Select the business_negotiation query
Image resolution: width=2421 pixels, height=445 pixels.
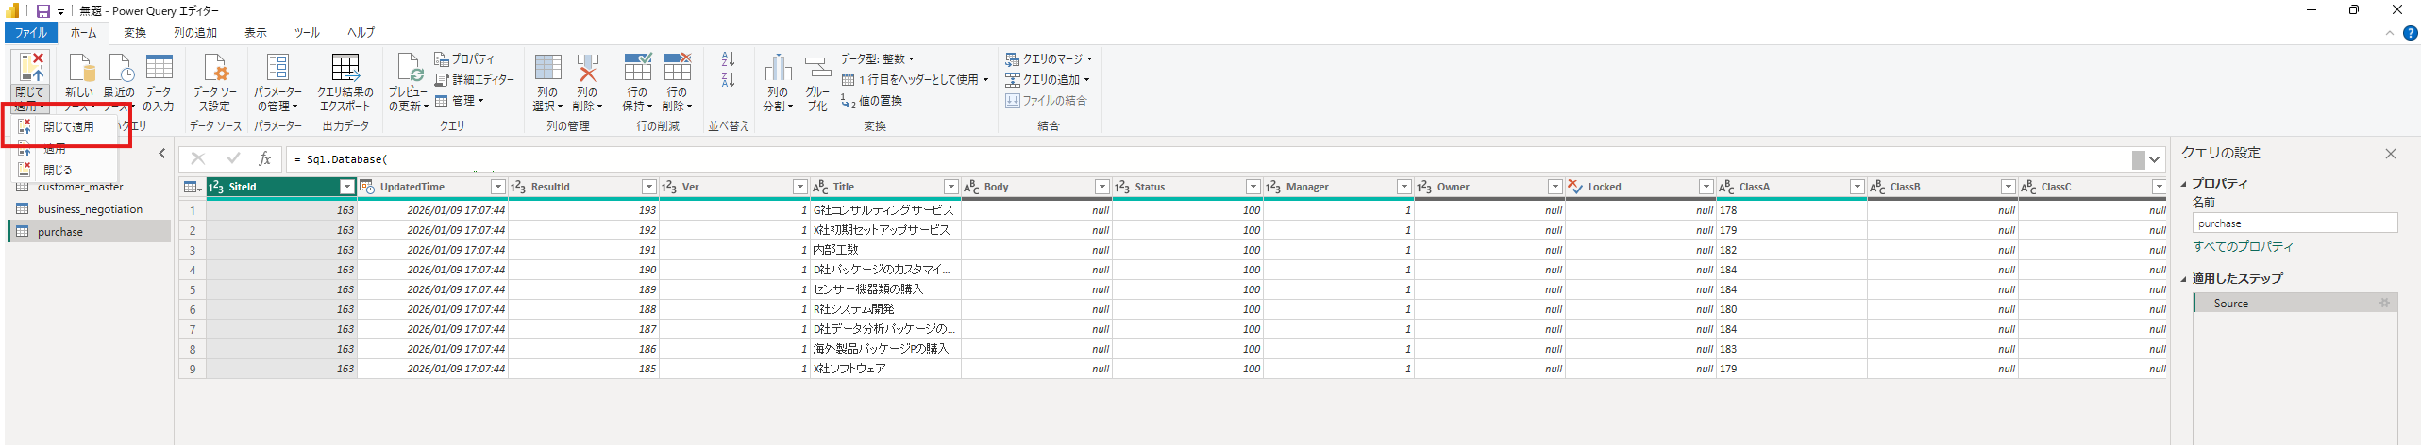(90, 209)
